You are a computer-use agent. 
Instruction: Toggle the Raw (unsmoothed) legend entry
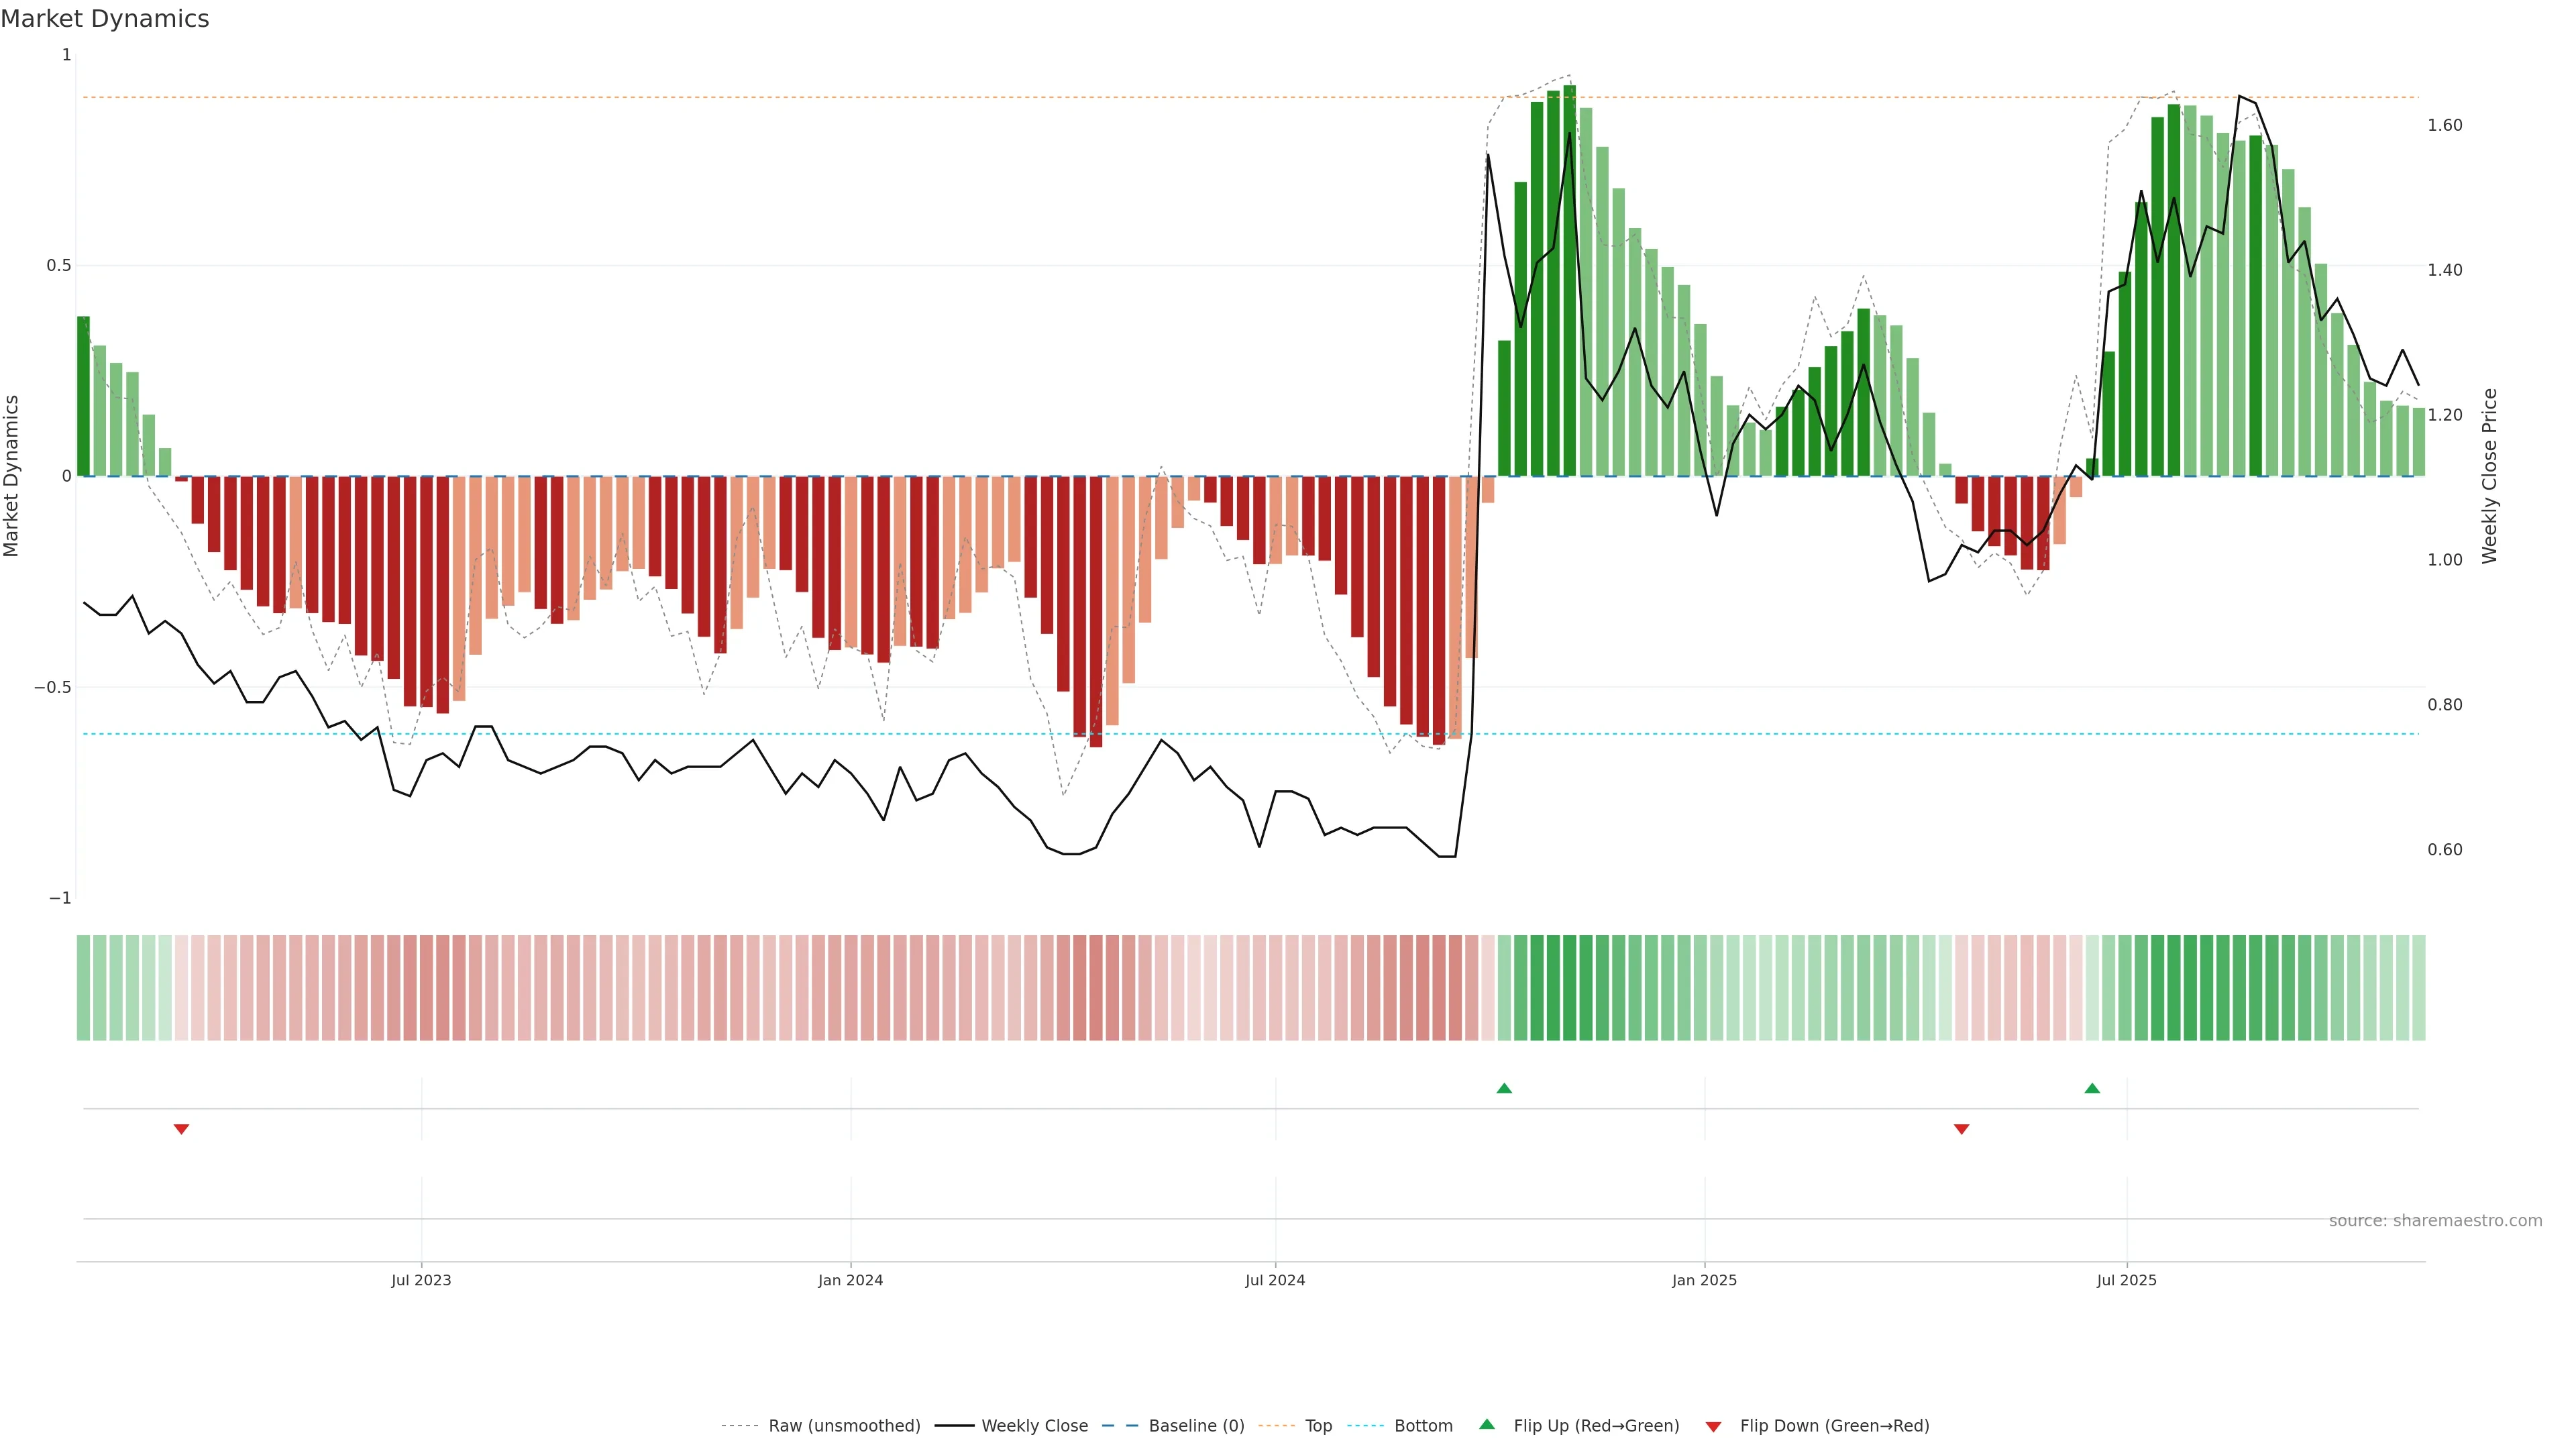[844, 1425]
